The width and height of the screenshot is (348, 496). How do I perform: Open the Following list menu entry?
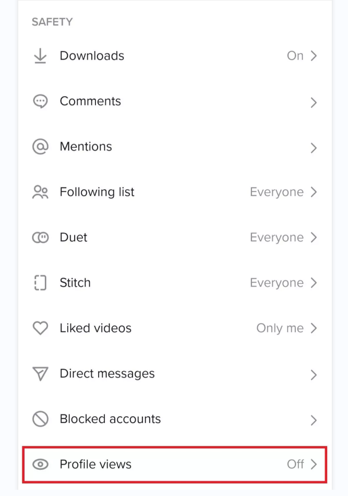point(175,192)
